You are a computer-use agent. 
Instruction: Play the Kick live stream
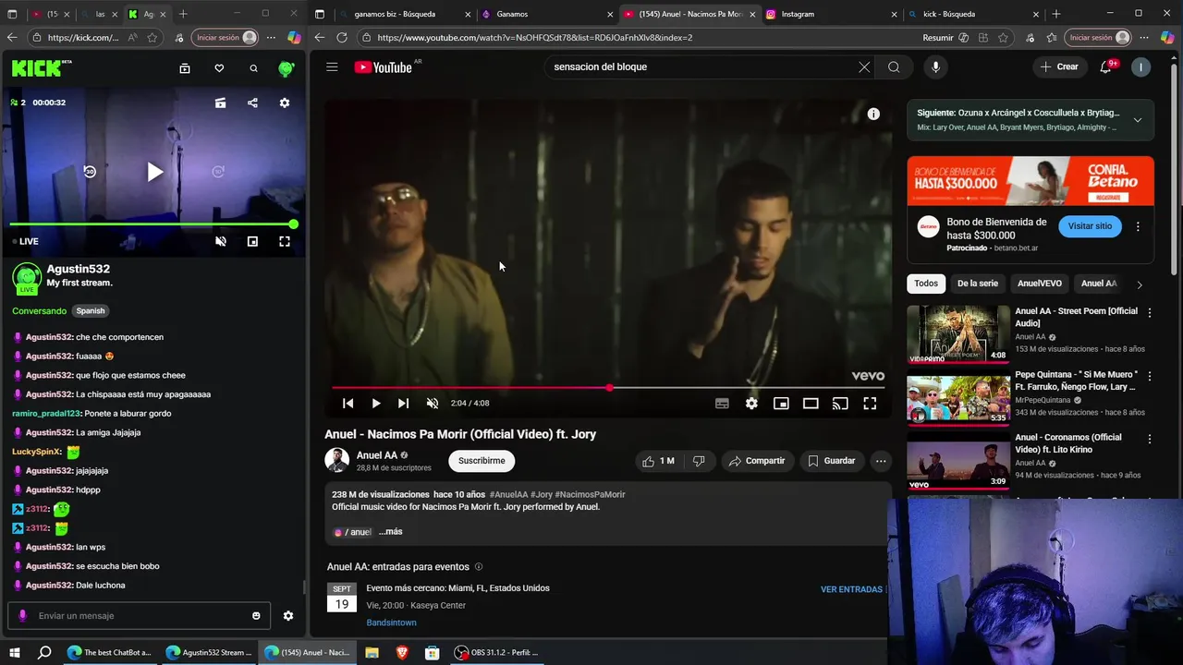pos(154,172)
